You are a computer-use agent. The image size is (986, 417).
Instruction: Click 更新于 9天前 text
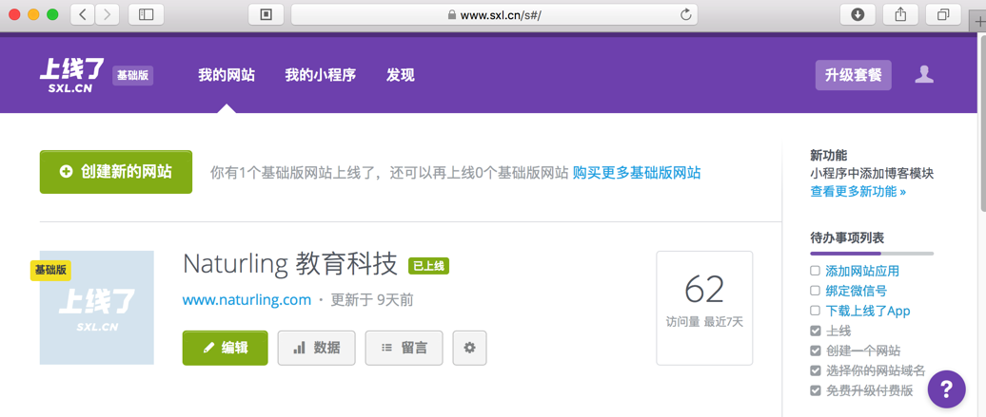click(372, 299)
